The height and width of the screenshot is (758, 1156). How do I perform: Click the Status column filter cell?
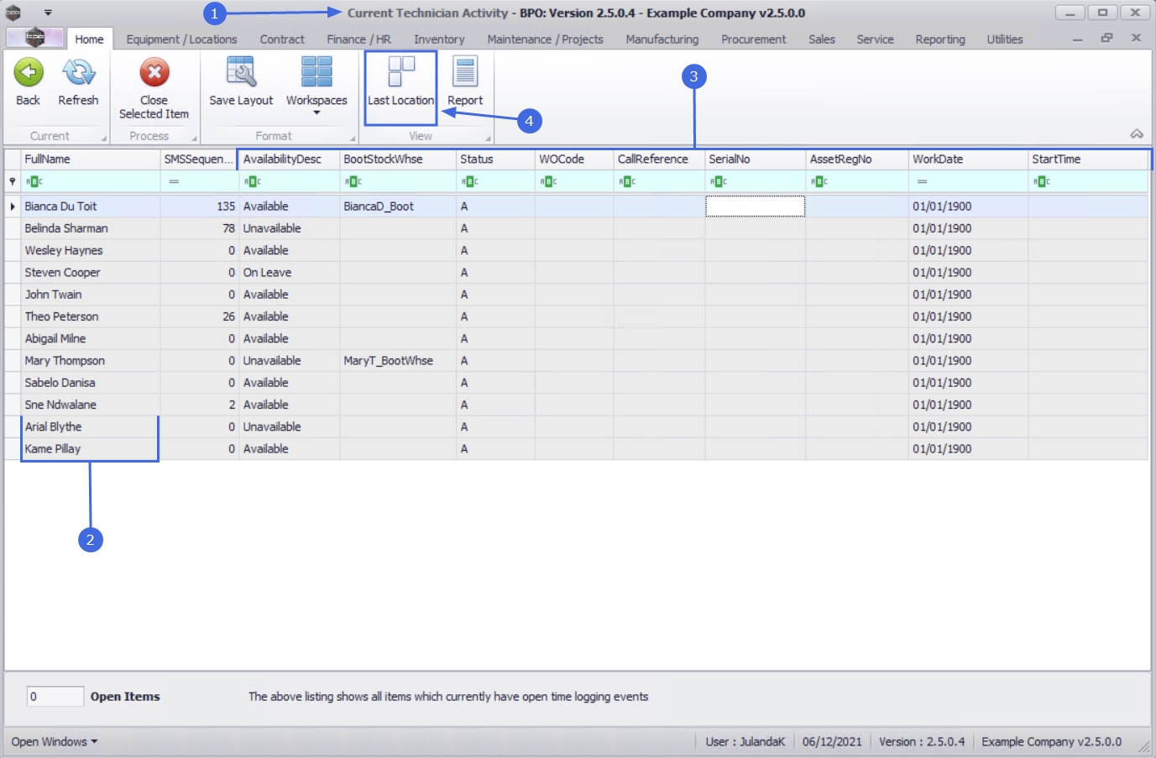click(x=496, y=181)
